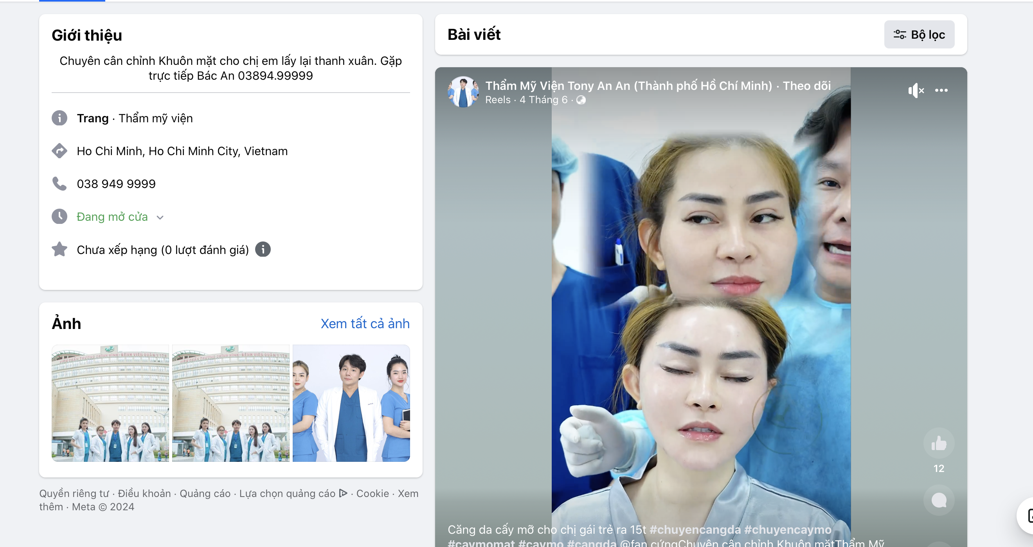Click the star rating icon
Viewport: 1033px width, 547px height.
click(59, 250)
